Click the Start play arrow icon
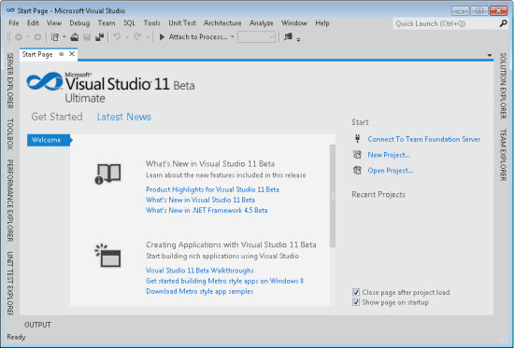The width and height of the screenshot is (514, 348). [x=162, y=37]
